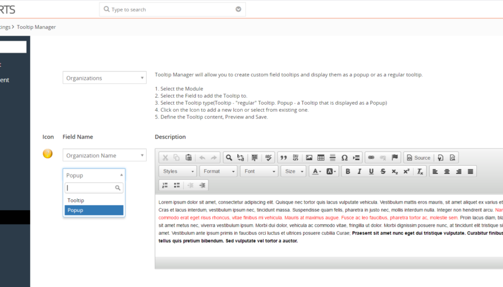Viewport: 503px width, 287px height.
Task: Decrease indent in editor
Action: pos(191,185)
